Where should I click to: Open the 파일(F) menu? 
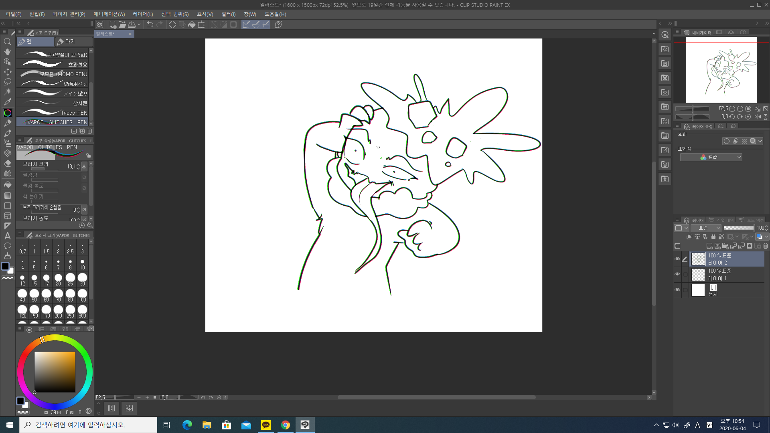[x=14, y=14]
